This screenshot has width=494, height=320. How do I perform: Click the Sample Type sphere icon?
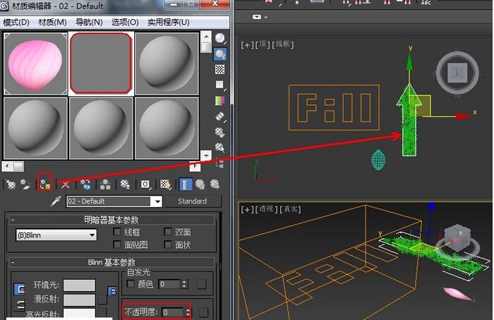coord(220,38)
